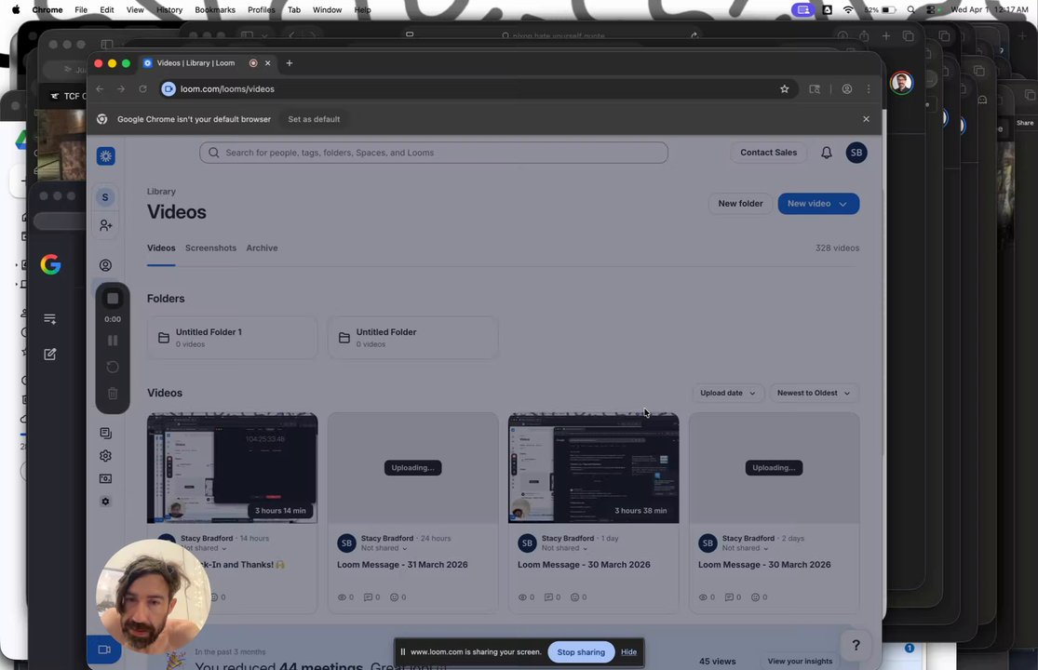
Task: Open the 3 hours 38 min video thumbnail
Action: pos(593,468)
